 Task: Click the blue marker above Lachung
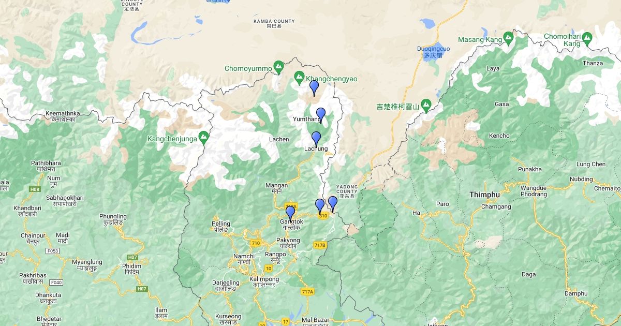coord(316,139)
